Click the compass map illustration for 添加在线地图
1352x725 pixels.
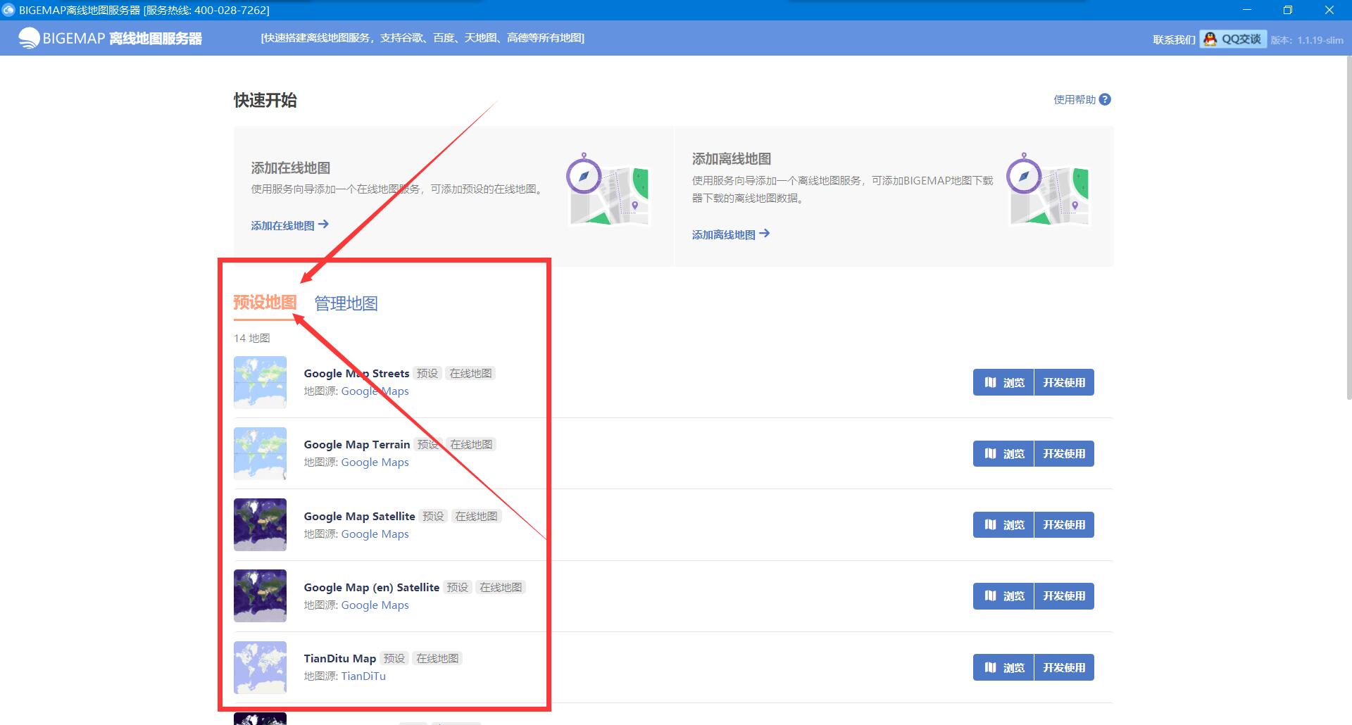pyautogui.click(x=608, y=189)
